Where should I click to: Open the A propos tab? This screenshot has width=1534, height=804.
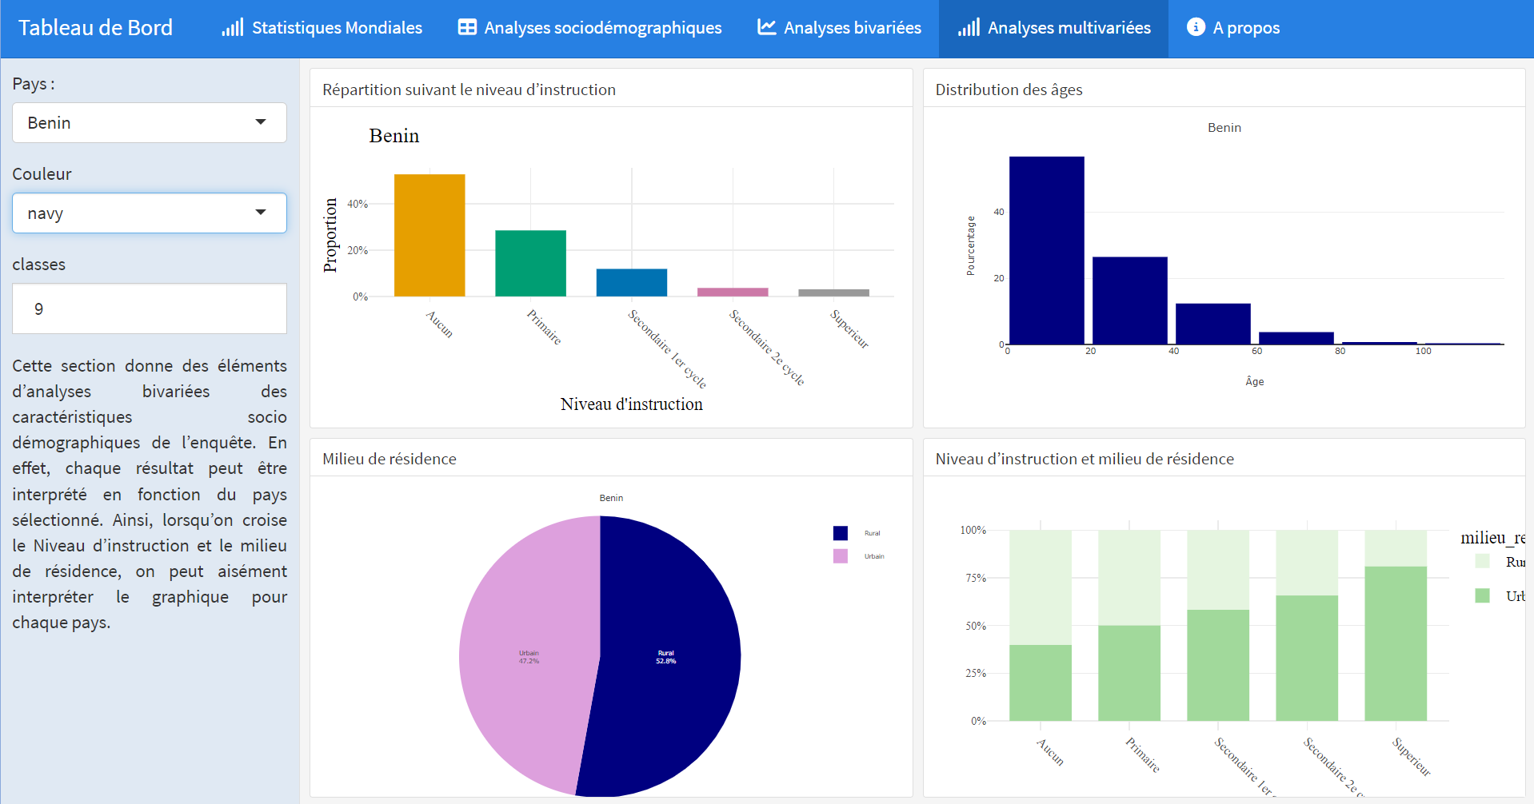coord(1246,28)
